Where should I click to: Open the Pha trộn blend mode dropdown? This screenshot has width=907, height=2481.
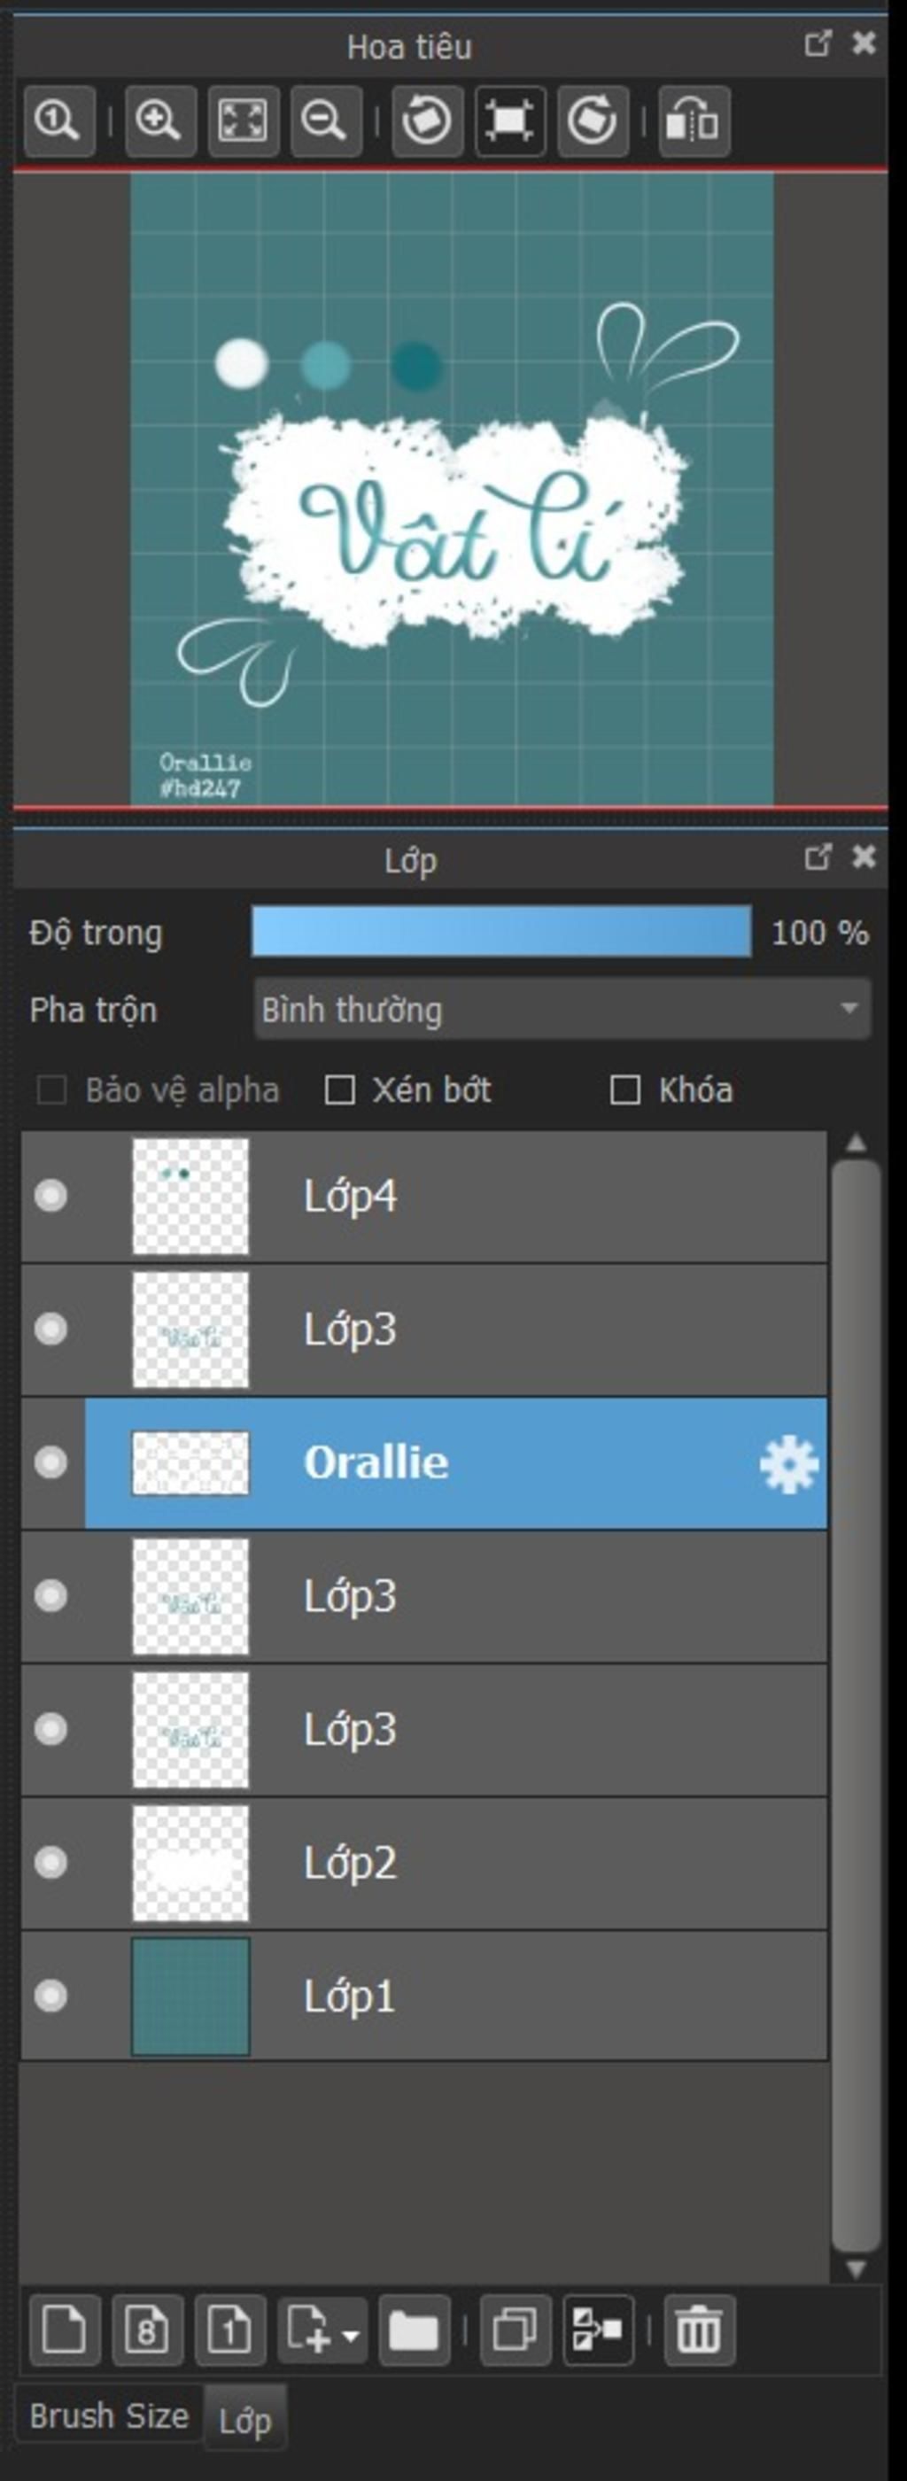pyautogui.click(x=562, y=1010)
